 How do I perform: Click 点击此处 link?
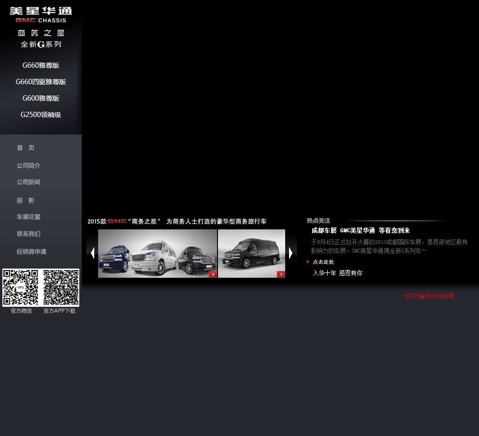tap(323, 262)
